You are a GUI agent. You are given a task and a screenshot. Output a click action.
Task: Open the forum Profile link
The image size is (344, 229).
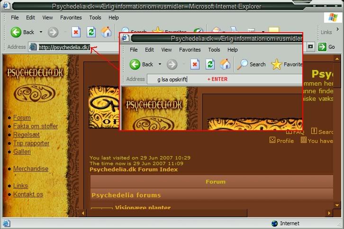pyautogui.click(x=285, y=141)
